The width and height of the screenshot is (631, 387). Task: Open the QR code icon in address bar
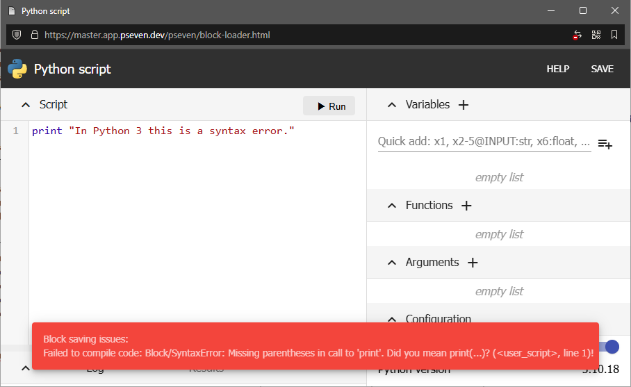[x=596, y=35]
